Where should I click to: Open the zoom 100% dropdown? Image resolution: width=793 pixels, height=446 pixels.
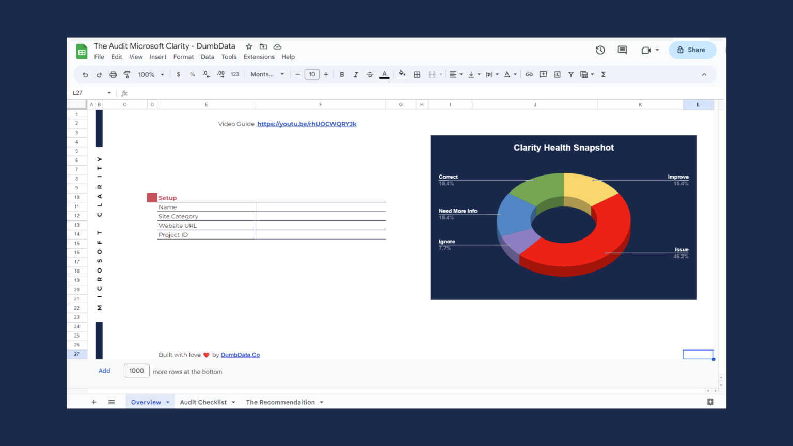[151, 75]
